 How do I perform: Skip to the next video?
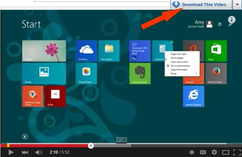tap(25, 152)
